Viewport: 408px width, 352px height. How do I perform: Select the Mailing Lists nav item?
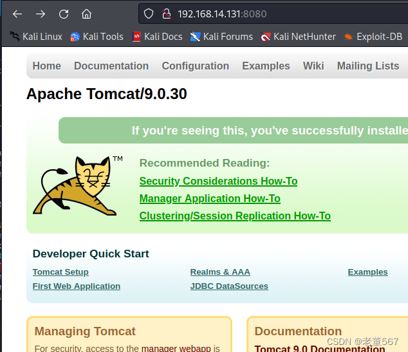[368, 66]
